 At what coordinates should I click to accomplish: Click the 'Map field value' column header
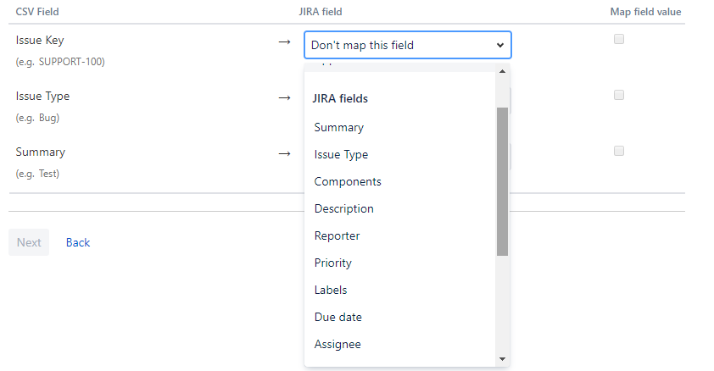[x=645, y=12]
